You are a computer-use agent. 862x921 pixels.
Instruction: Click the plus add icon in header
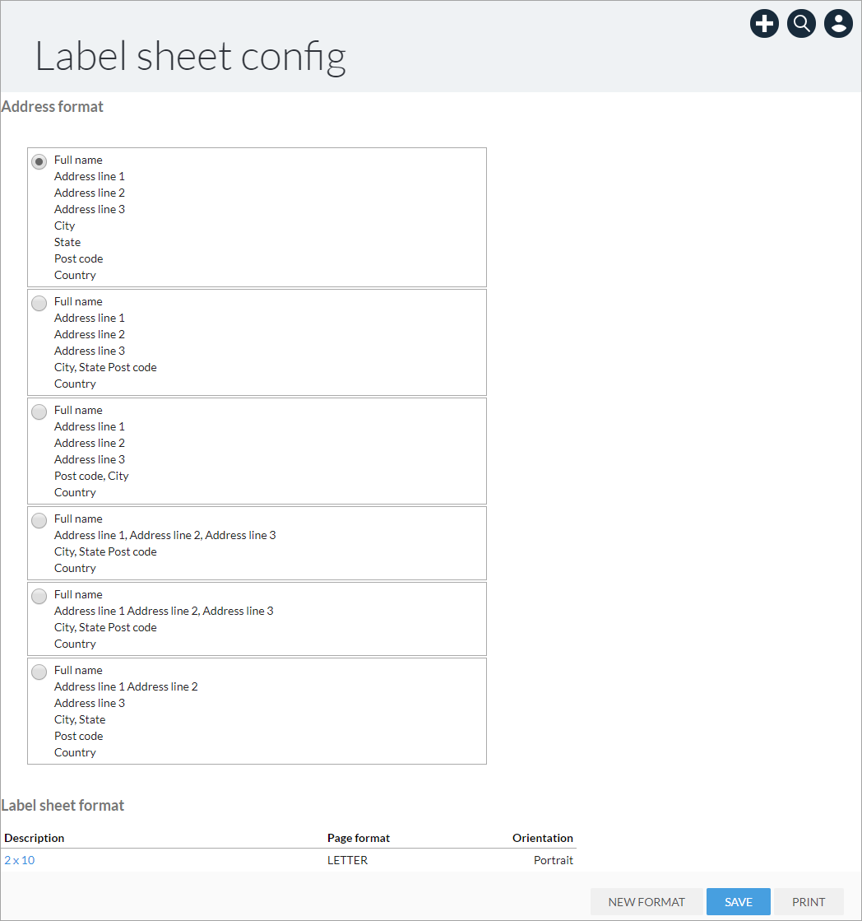point(764,24)
